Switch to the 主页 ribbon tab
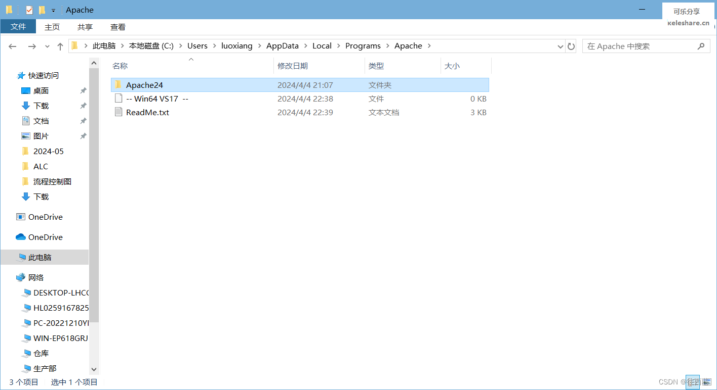Image resolution: width=717 pixels, height=390 pixels. click(52, 27)
